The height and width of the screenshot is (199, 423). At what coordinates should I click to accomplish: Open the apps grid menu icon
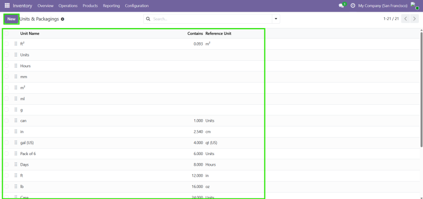(x=7, y=6)
